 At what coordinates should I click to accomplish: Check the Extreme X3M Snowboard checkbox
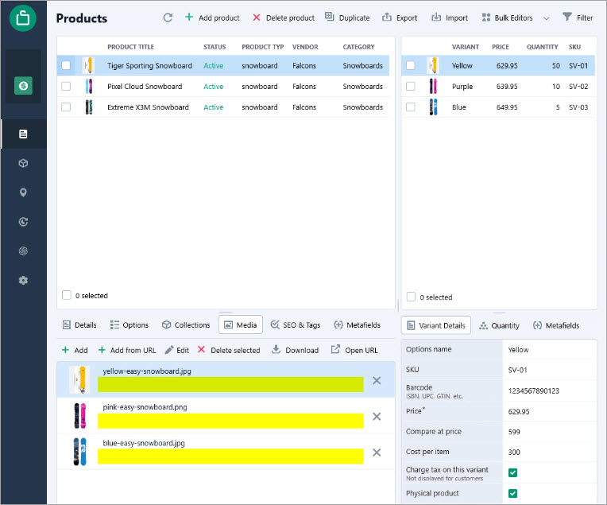tap(66, 107)
